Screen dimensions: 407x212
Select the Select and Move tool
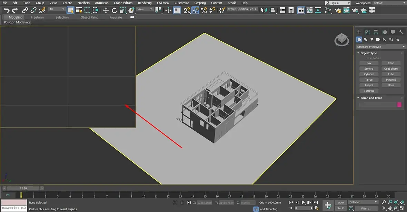point(106,10)
